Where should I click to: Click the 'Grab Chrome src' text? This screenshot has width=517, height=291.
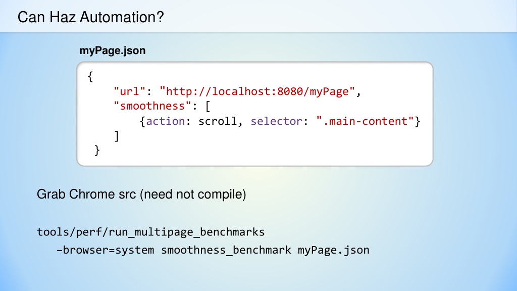point(86,194)
